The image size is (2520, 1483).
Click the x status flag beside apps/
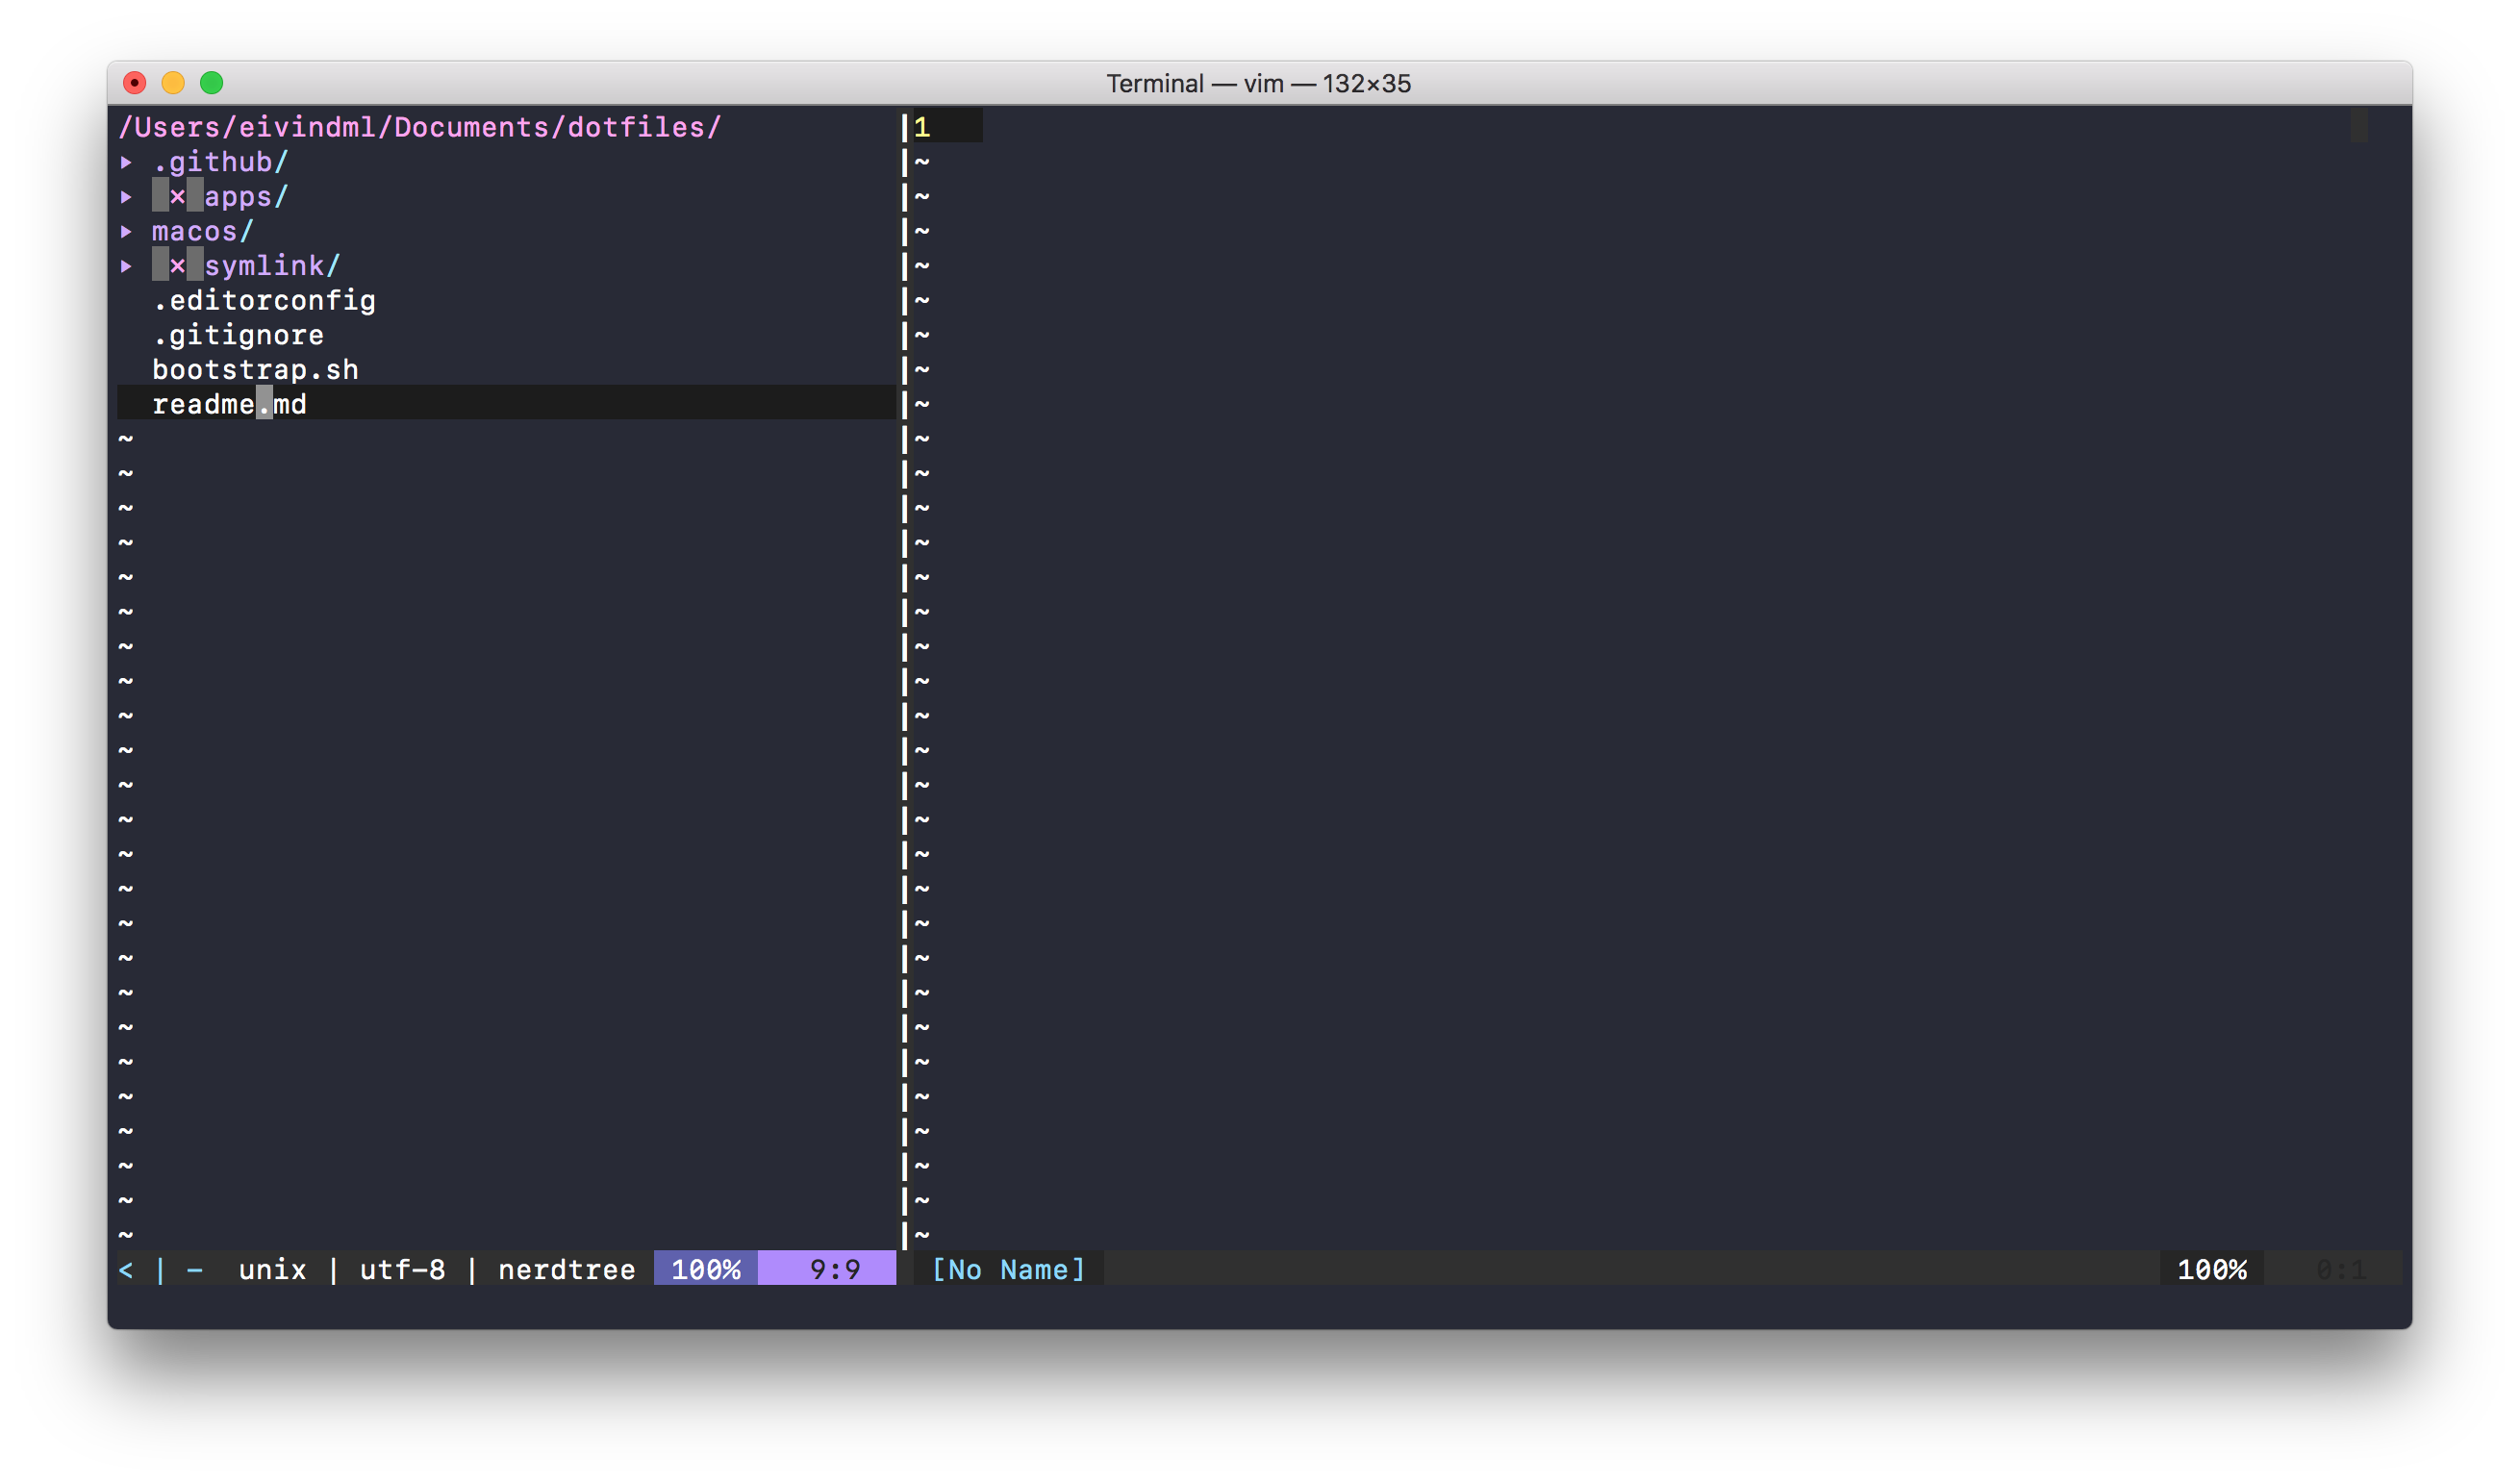coord(177,196)
